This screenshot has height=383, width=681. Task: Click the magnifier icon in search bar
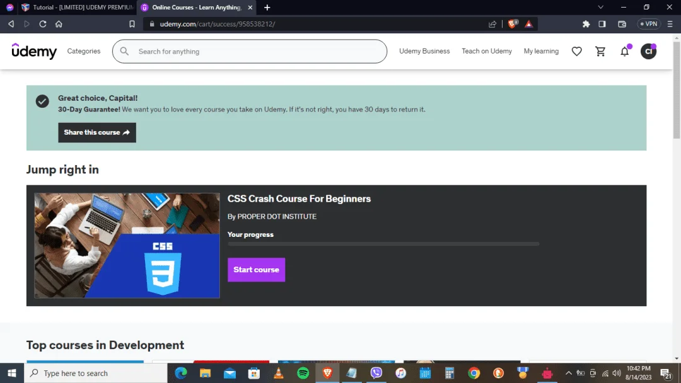(124, 51)
